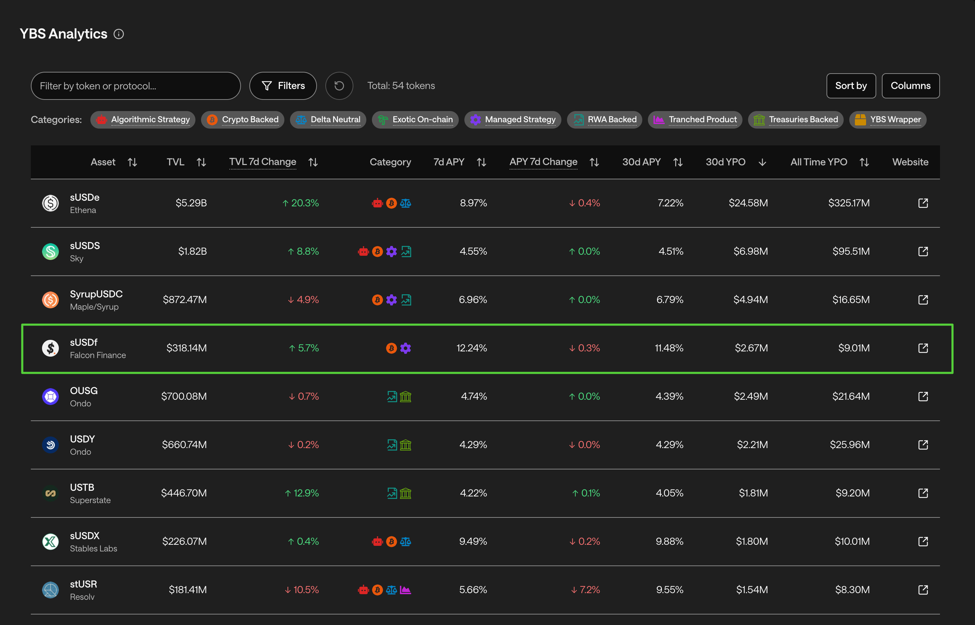Sort by 30d APY column arrows

[x=678, y=162]
